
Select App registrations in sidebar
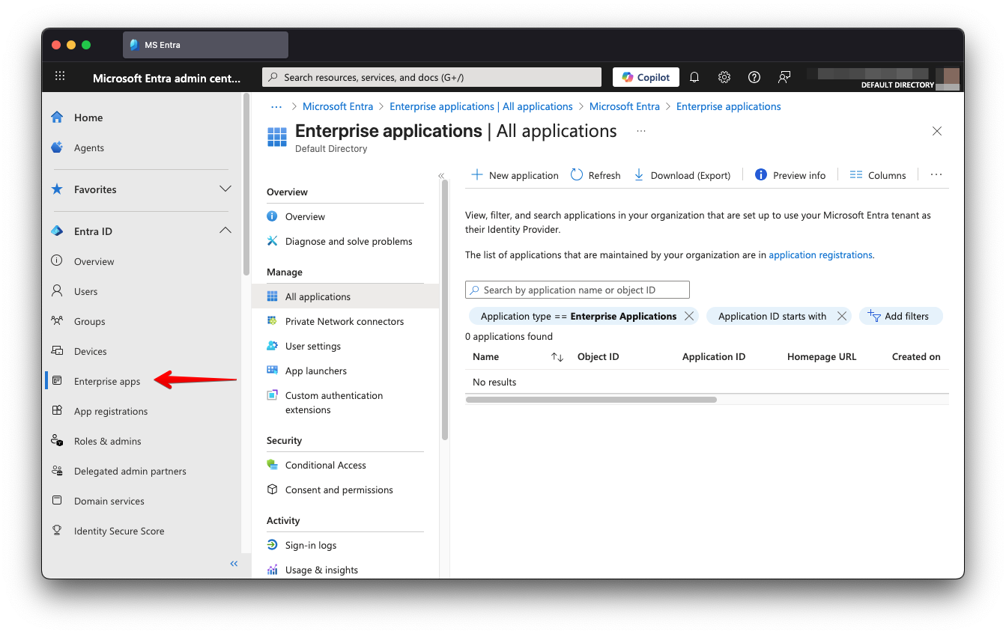click(x=110, y=411)
